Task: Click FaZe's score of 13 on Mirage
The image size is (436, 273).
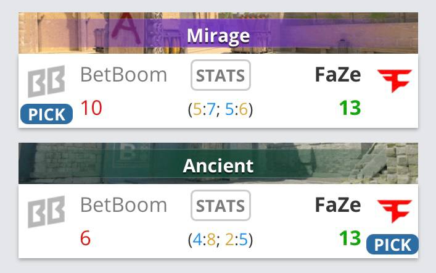Action: (x=350, y=108)
